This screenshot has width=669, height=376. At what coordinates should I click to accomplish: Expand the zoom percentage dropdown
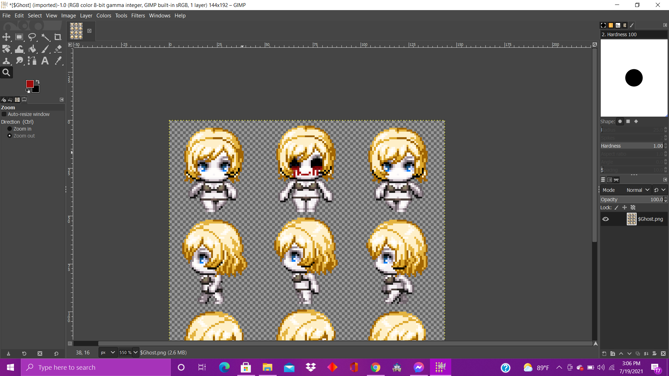[x=136, y=353]
